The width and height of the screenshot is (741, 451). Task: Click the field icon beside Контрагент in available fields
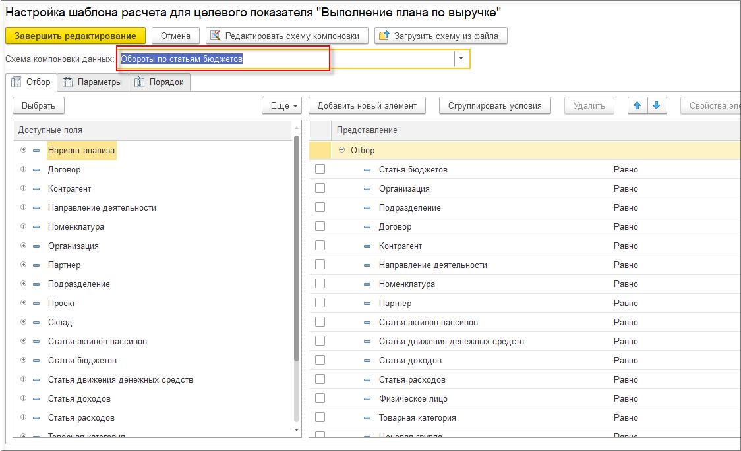click(36, 189)
